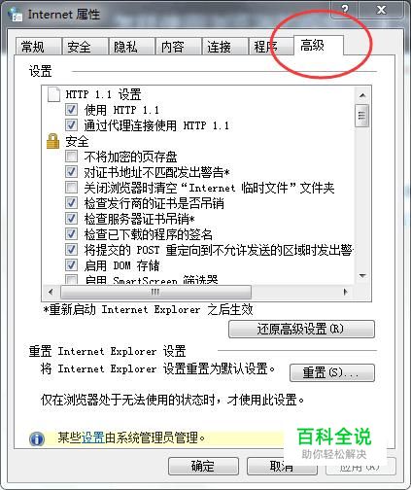Toggle 启用 DOM 存储 checkbox
This screenshot has height=490, width=411.
71,265
